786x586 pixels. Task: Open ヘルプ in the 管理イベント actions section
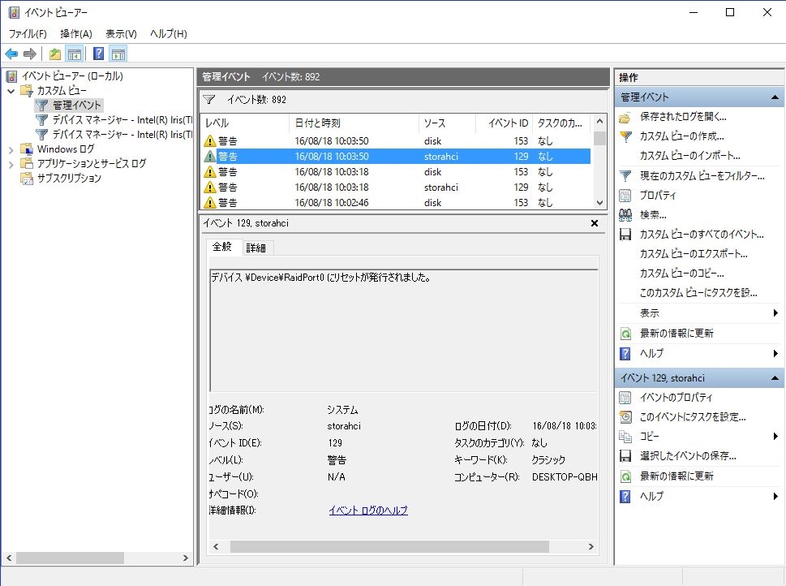pos(651,354)
